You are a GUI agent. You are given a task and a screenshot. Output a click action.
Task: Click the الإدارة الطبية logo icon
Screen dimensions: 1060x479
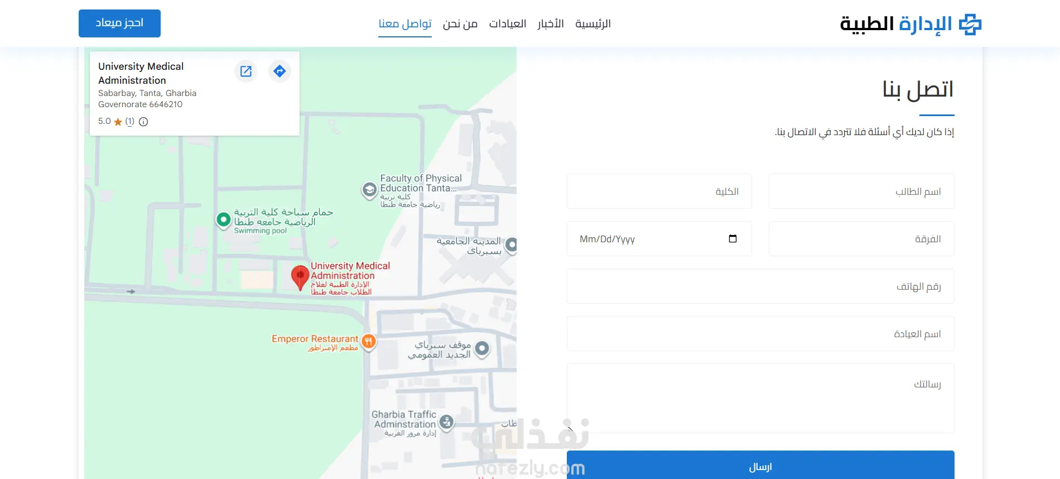point(970,24)
